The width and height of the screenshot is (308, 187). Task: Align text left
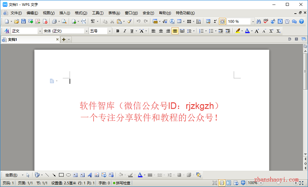(154, 31)
